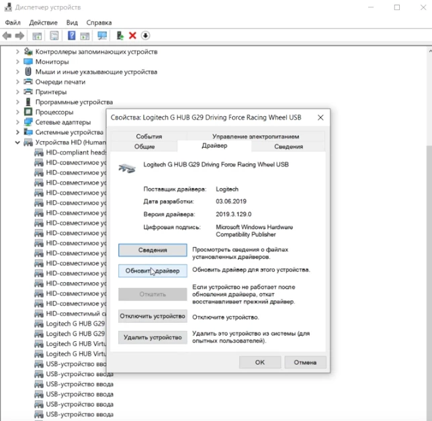Select the HID-compliant headset tree item
432x421 pixels.
[x=76, y=152]
